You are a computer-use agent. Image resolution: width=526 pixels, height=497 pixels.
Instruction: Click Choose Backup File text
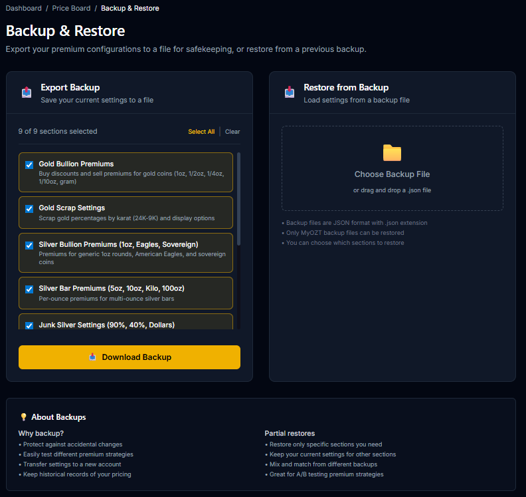pos(392,174)
